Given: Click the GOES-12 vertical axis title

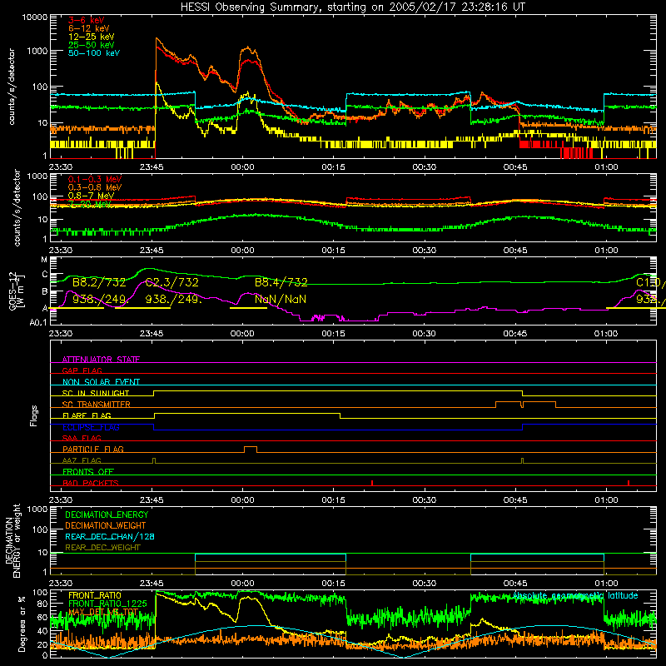Looking at the screenshot, I should pos(16,292).
